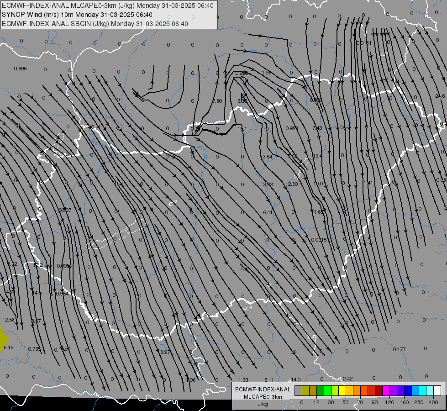Select the olive legend swatch
The image size is (447, 411).
coord(305,390)
